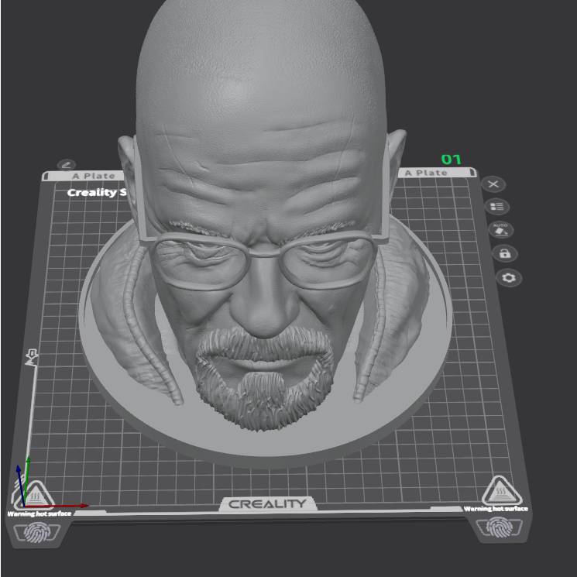Open plate settings gear icon
The width and height of the screenshot is (577, 577).
coord(509,278)
